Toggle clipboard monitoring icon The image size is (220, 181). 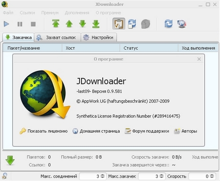[119, 24]
